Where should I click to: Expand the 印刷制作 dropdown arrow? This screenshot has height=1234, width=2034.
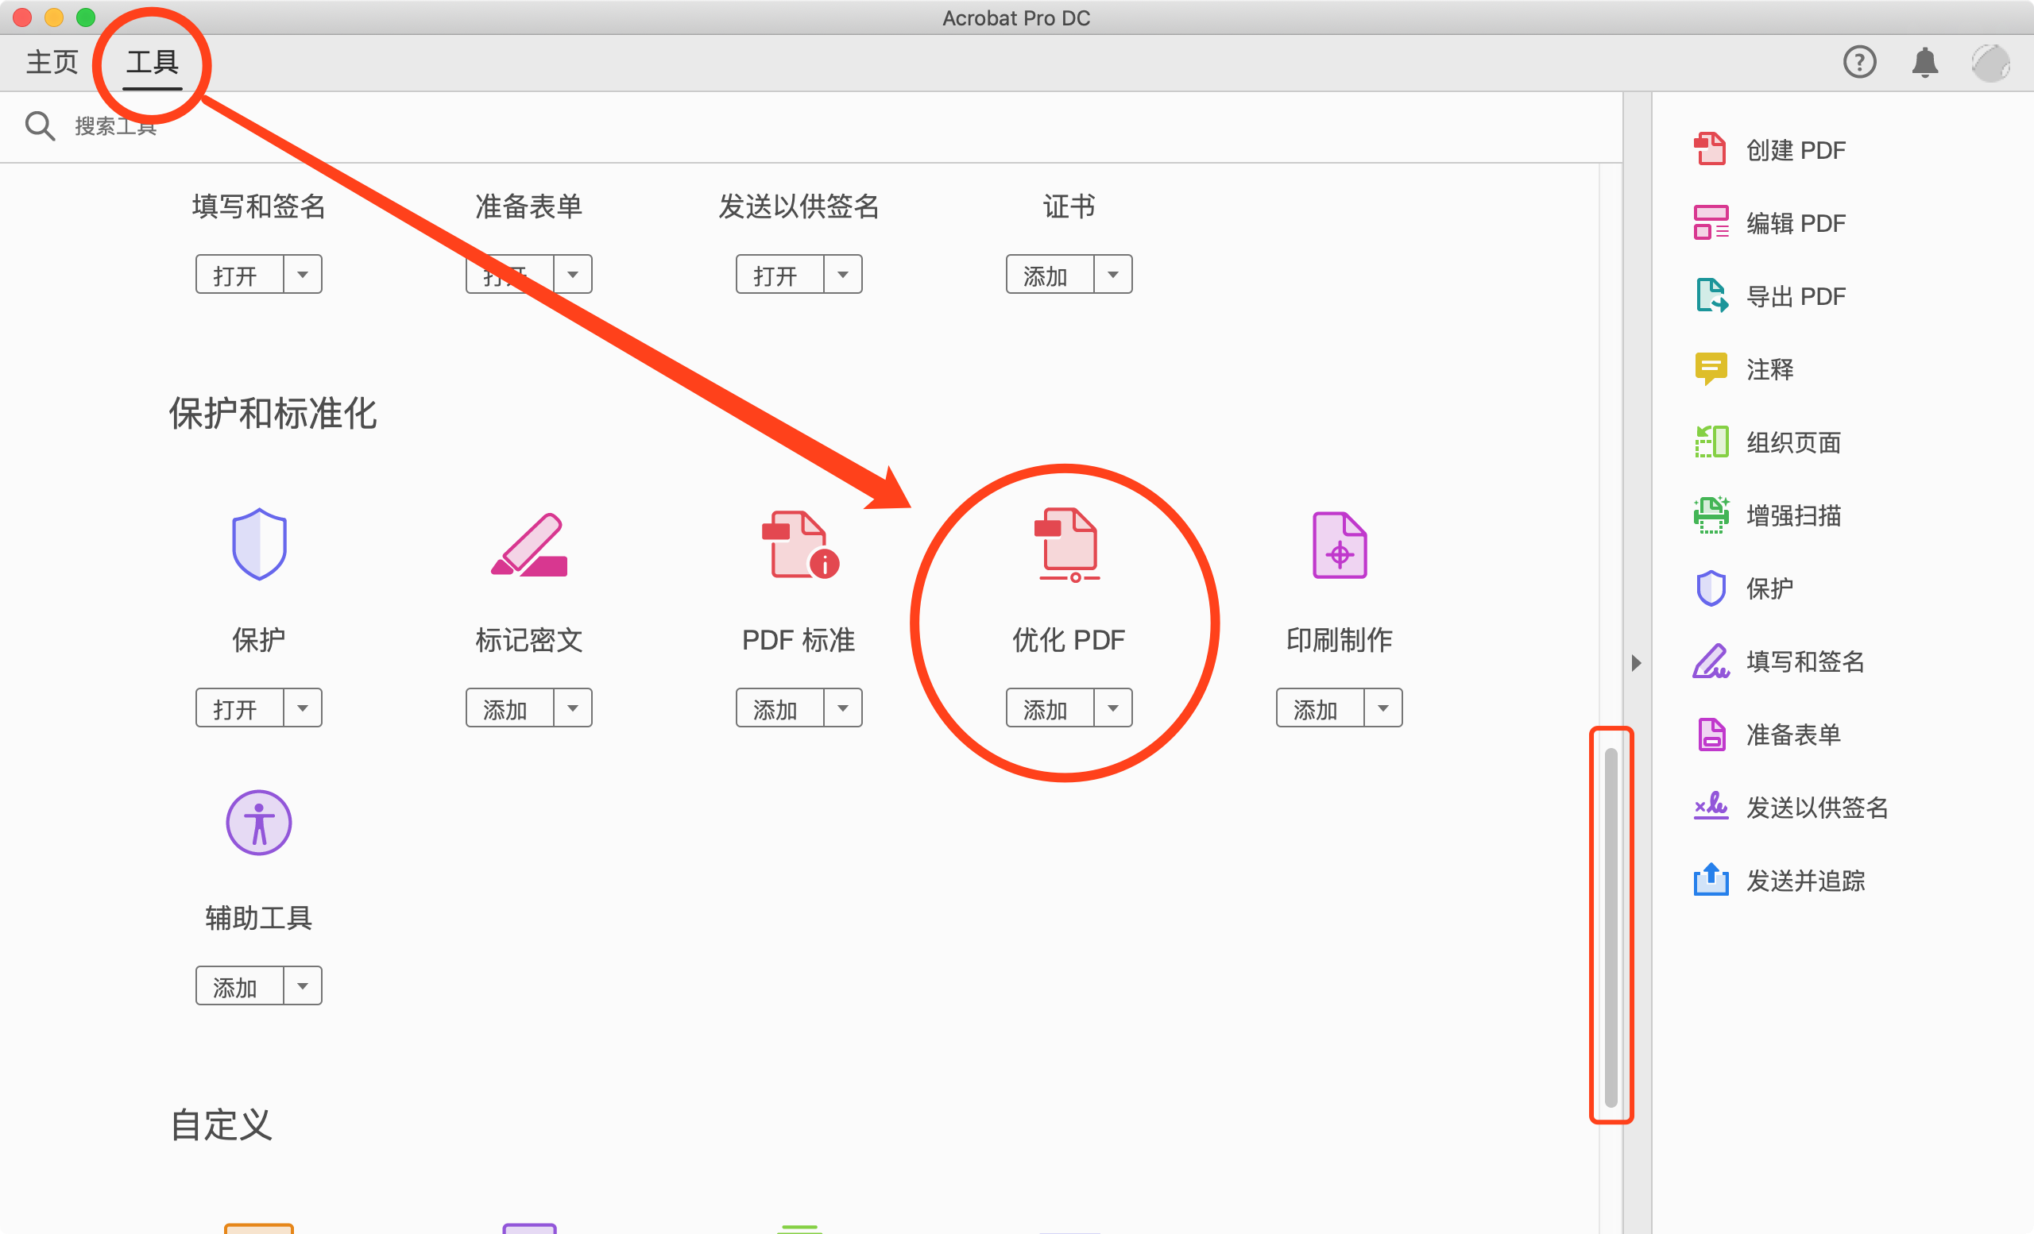coord(1383,708)
